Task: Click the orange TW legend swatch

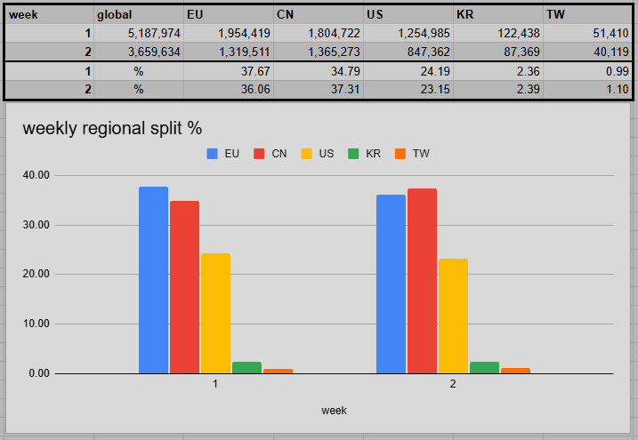Action: pos(400,154)
